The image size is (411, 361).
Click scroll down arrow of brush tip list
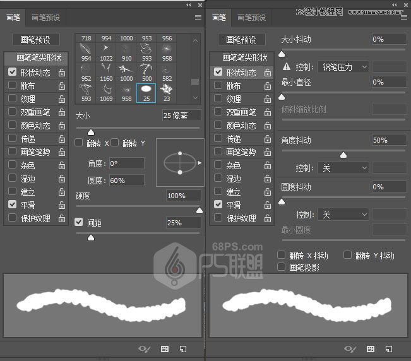[x=195, y=98]
